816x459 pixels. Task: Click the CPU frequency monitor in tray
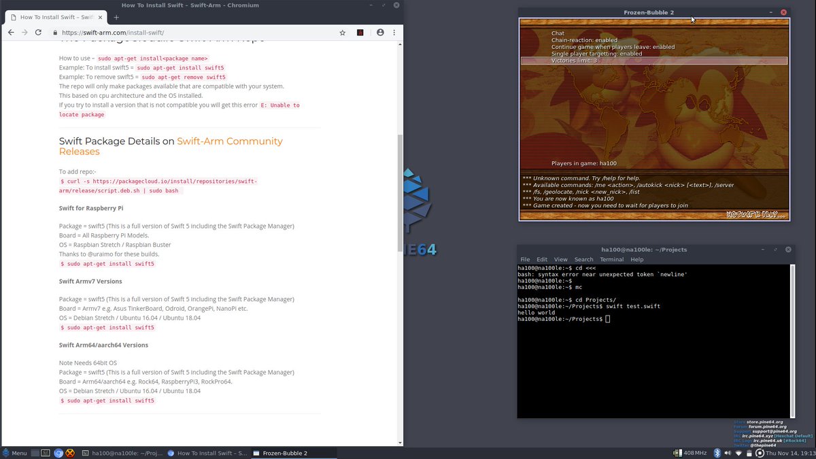pyautogui.click(x=690, y=453)
